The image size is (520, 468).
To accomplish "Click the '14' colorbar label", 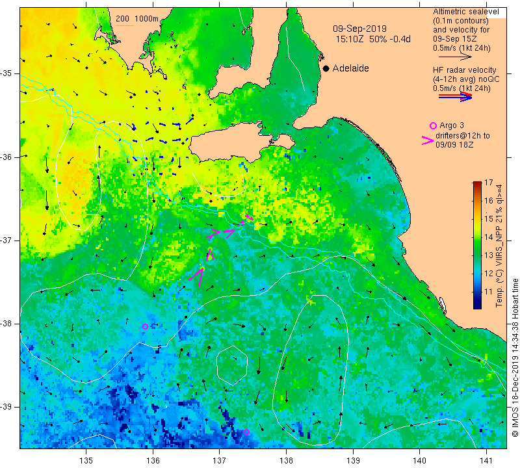I will (x=489, y=237).
